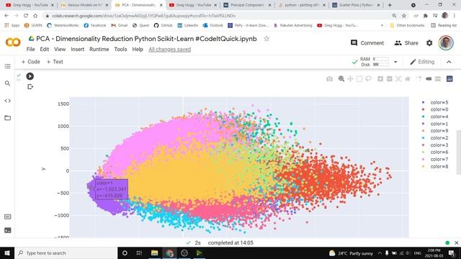Screen dimensions: 461x259
Task: Open the Files folder sidebar icon
Action: pos(8,118)
